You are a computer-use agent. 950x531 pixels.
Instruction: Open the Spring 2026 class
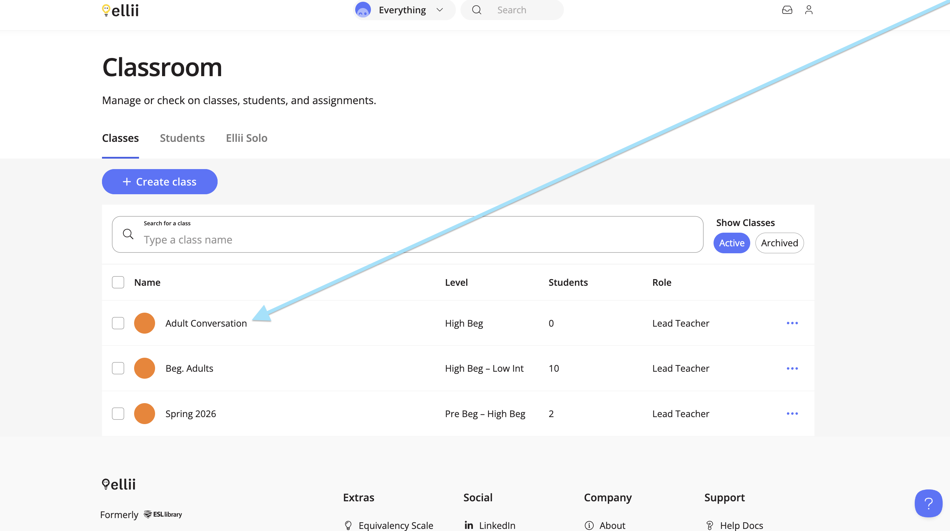click(191, 414)
